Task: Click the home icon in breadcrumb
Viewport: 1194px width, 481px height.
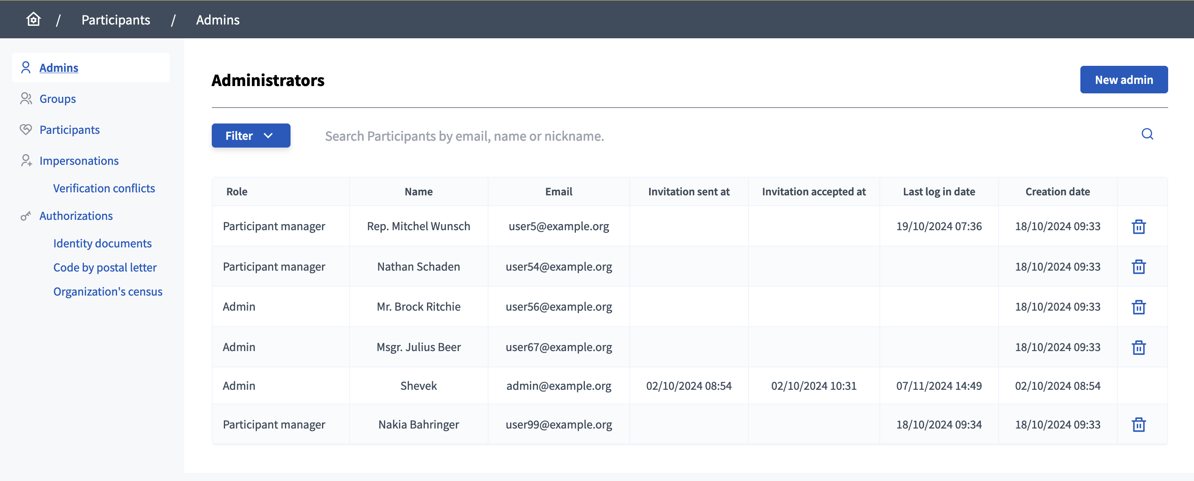Action: [34, 19]
